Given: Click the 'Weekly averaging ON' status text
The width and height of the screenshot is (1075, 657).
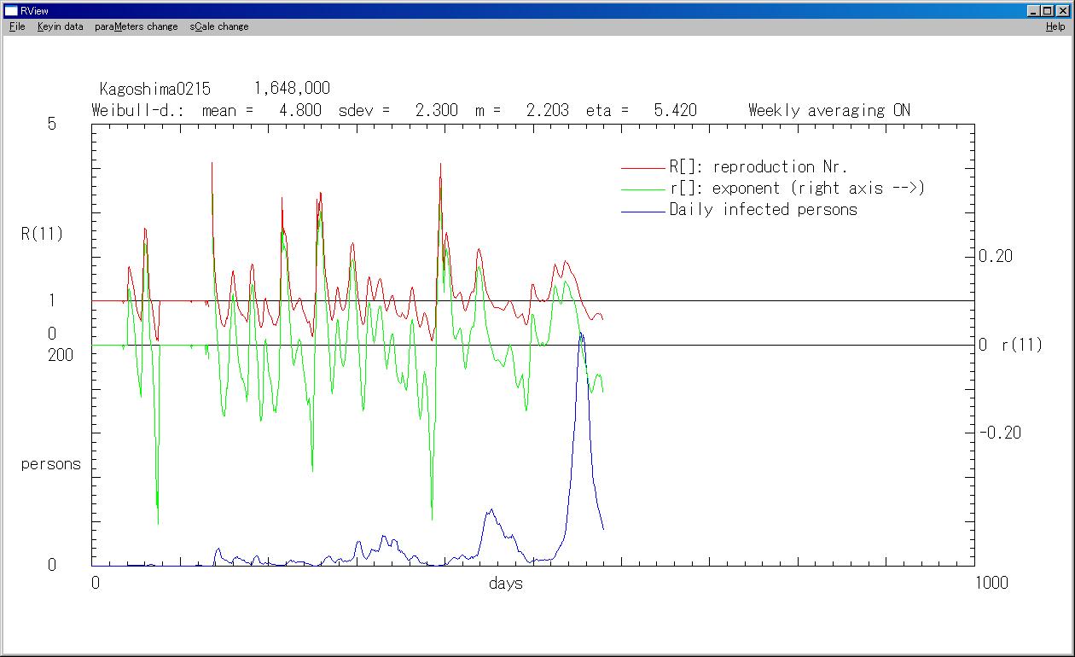Looking at the screenshot, I should click(828, 110).
